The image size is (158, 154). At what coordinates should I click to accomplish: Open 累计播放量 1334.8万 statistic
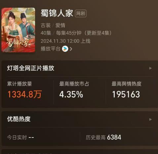[x=24, y=90]
